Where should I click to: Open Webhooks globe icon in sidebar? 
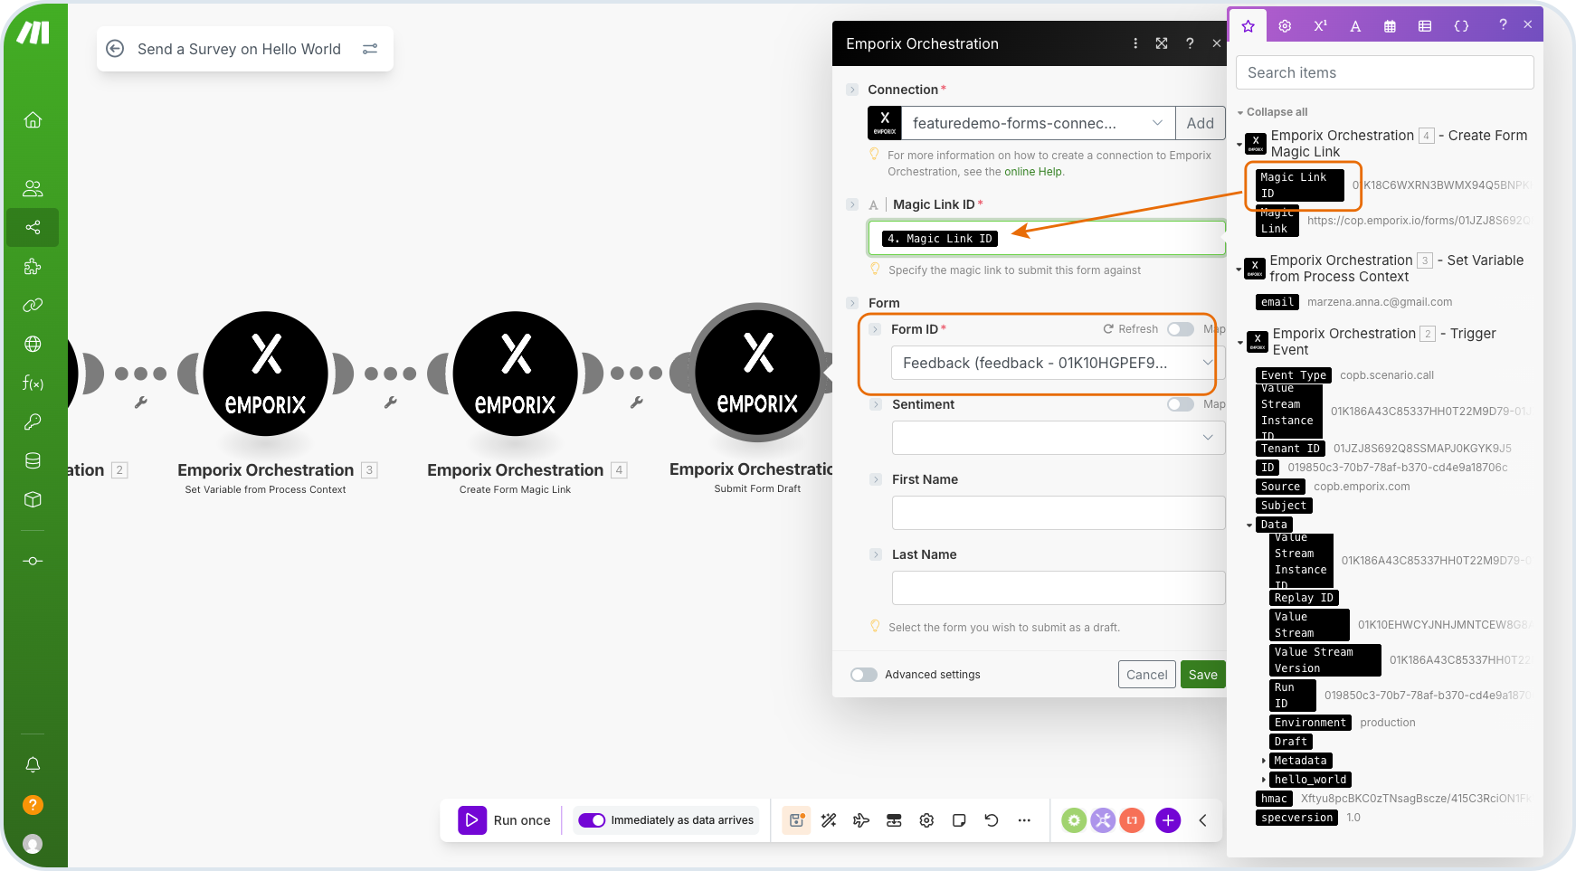[x=33, y=344]
